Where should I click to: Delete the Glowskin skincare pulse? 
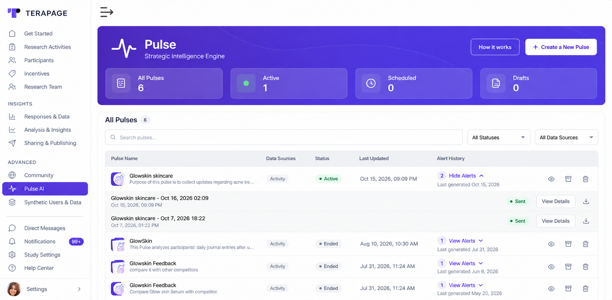[585, 179]
